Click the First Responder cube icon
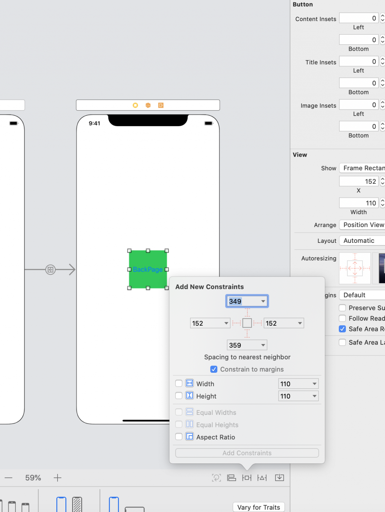 point(148,105)
